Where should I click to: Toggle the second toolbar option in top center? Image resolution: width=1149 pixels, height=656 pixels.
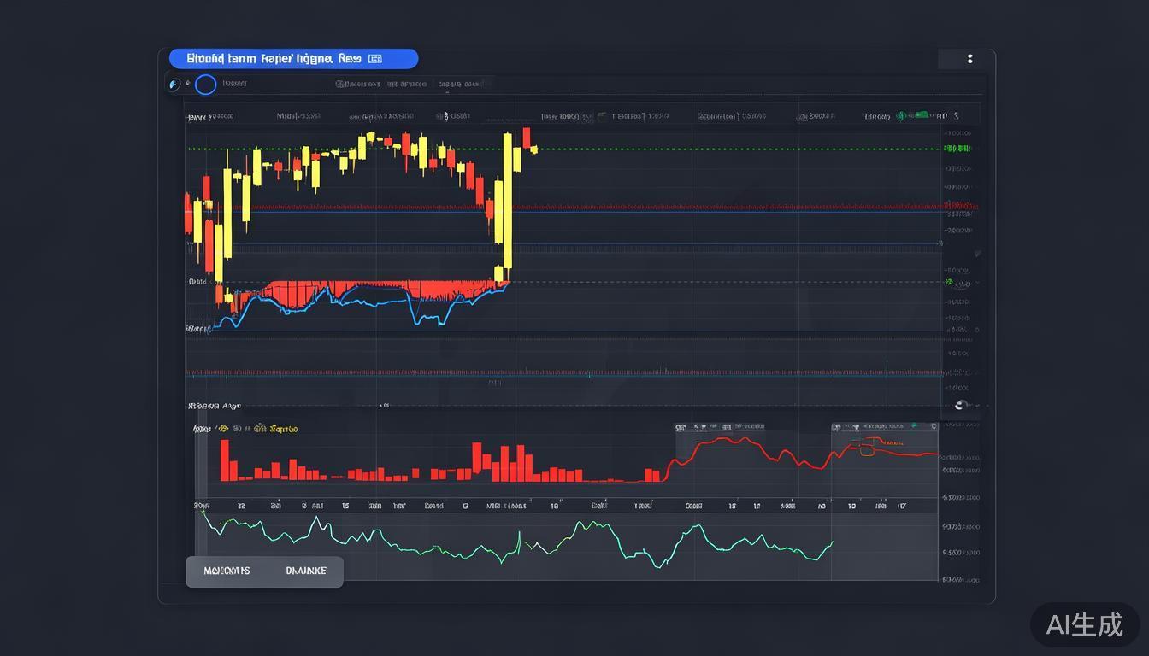point(406,84)
